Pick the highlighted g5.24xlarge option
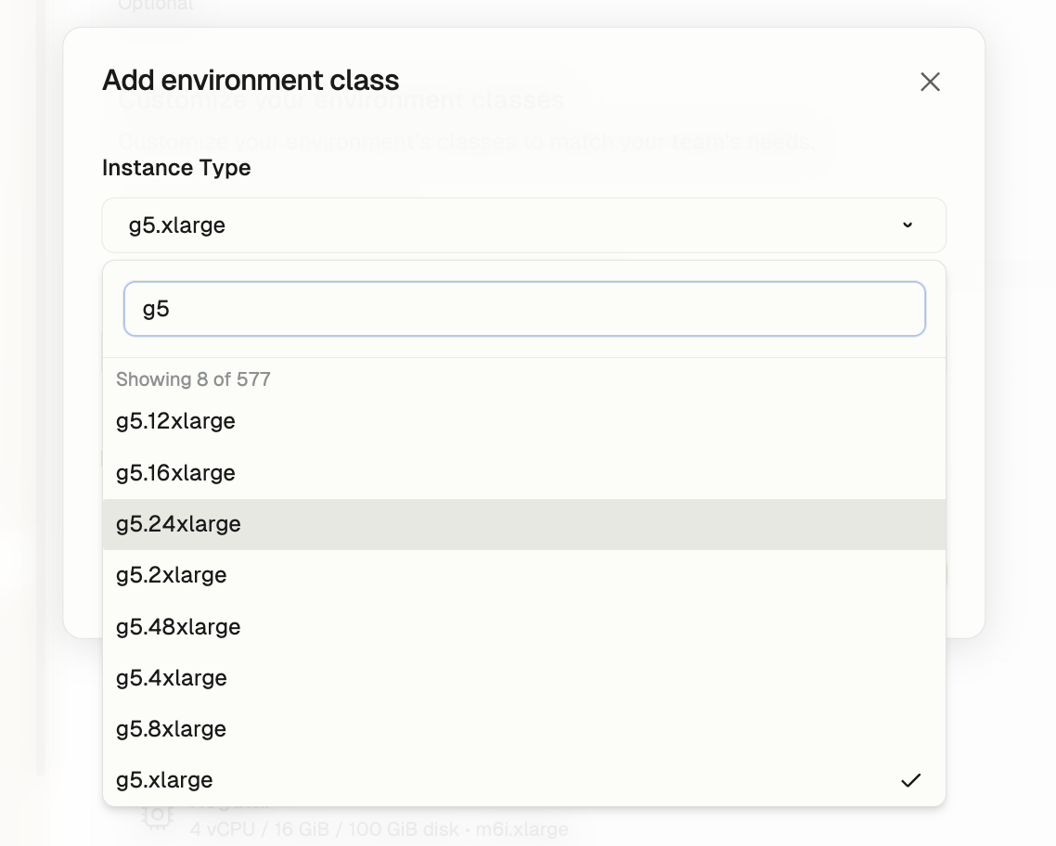Image resolution: width=1056 pixels, height=846 pixels. click(x=524, y=524)
